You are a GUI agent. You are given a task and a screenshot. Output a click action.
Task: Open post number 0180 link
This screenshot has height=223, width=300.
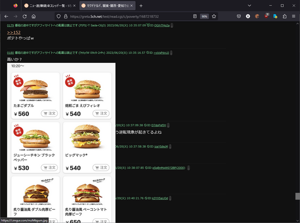pos(10,52)
